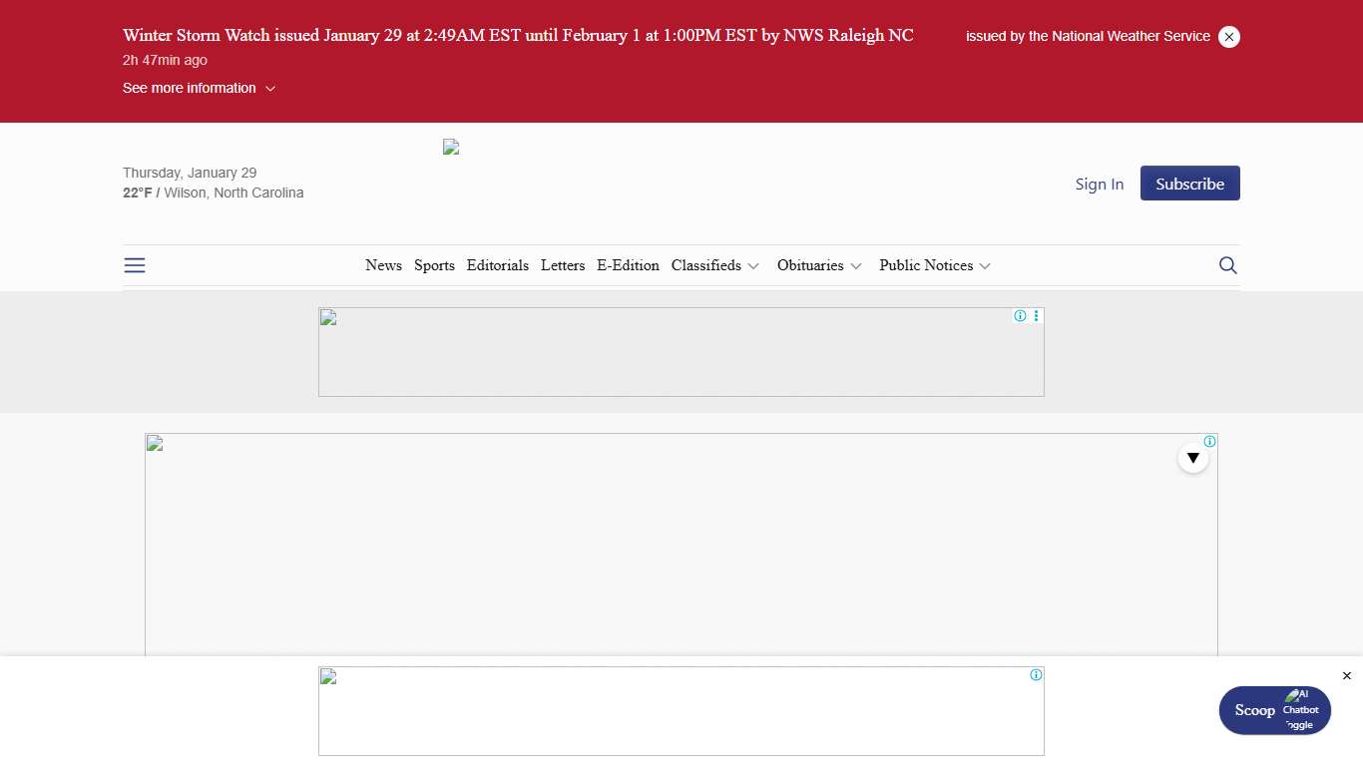Open the Editorials section

[497, 266]
